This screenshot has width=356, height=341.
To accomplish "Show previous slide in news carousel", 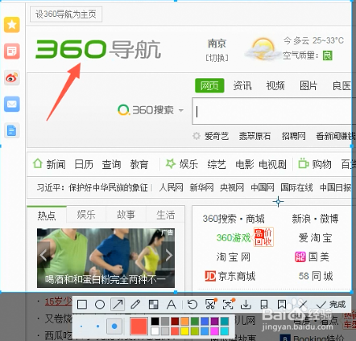I will click(x=43, y=255).
